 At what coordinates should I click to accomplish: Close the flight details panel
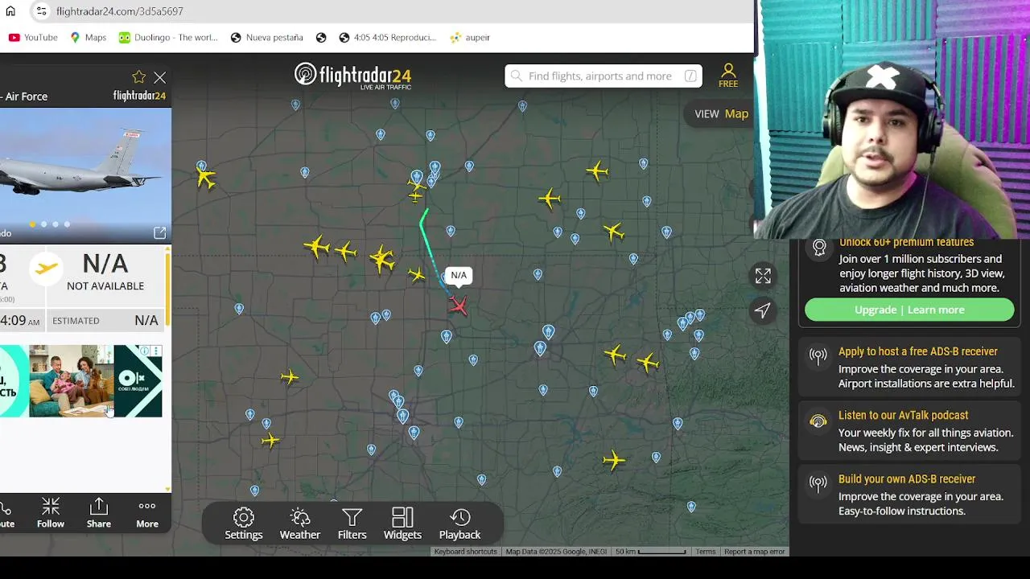tap(160, 77)
